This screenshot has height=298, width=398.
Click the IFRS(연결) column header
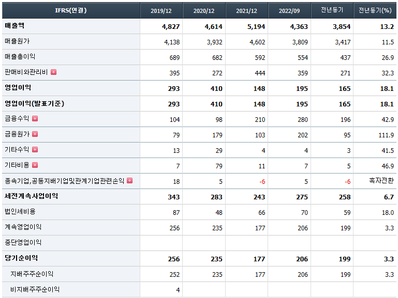(71, 10)
